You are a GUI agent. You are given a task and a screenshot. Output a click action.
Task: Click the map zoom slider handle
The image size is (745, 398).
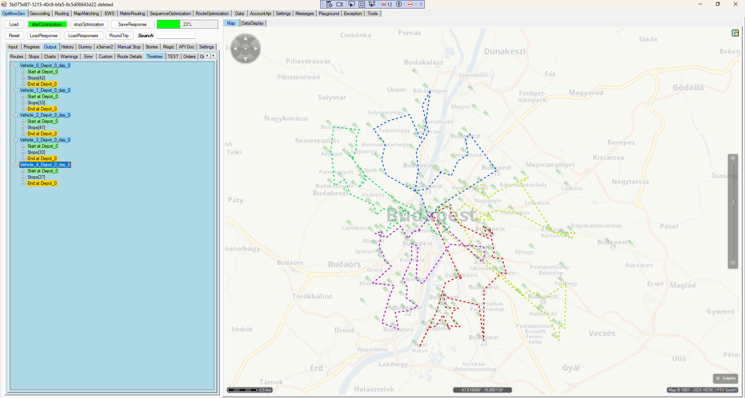click(733, 202)
